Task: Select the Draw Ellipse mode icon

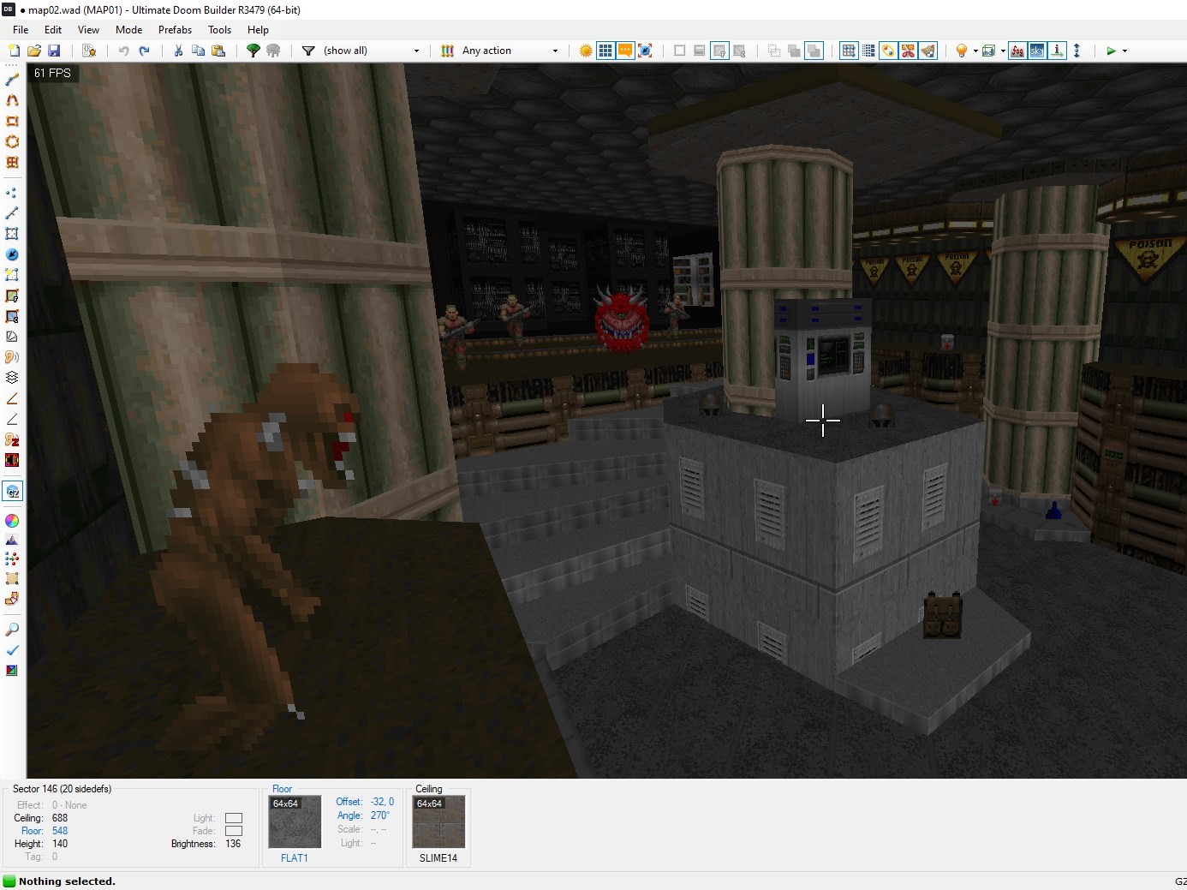Action: click(x=12, y=141)
